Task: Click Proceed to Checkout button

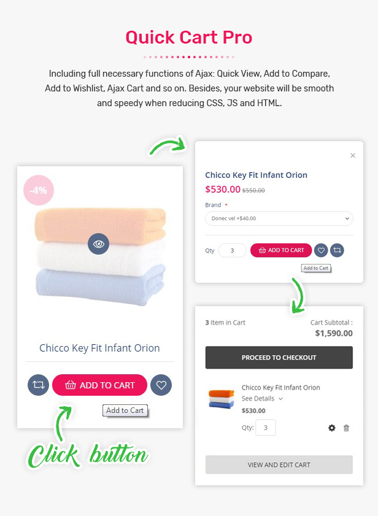Action: click(279, 358)
